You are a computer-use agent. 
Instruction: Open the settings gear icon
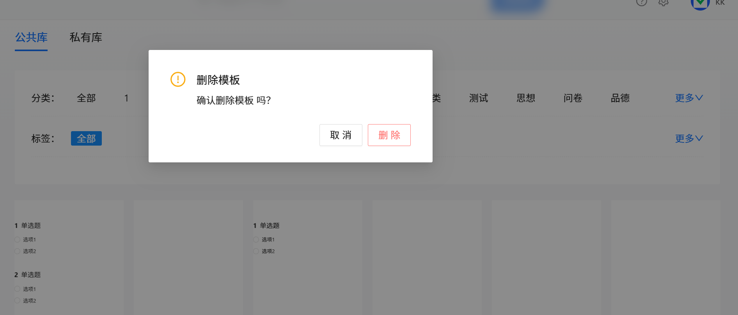pyautogui.click(x=663, y=2)
